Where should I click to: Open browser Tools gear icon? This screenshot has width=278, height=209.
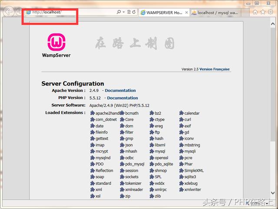(270, 12)
